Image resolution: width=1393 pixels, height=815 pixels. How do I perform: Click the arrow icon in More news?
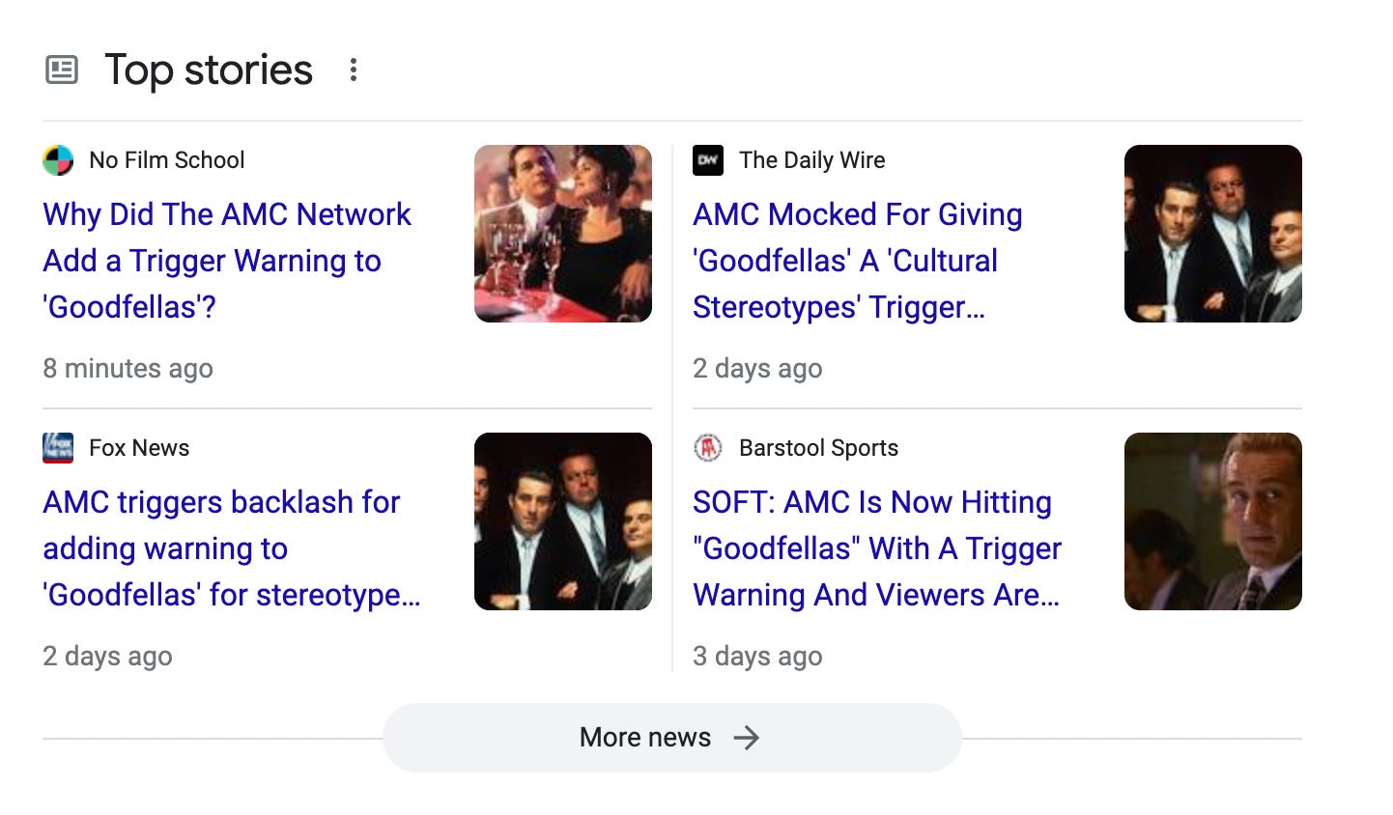click(x=747, y=738)
